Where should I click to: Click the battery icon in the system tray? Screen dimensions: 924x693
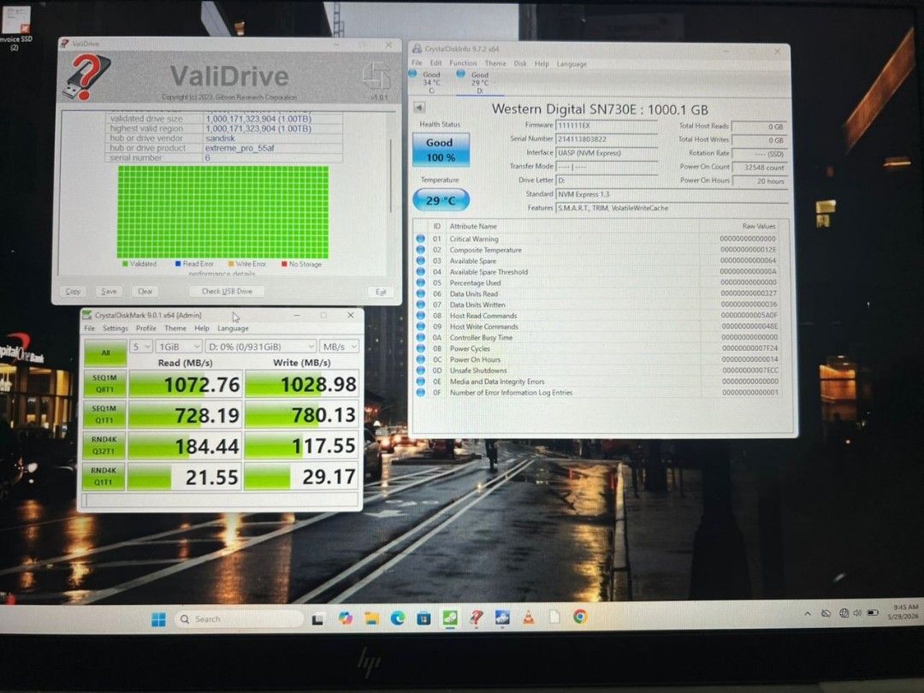[x=874, y=613]
